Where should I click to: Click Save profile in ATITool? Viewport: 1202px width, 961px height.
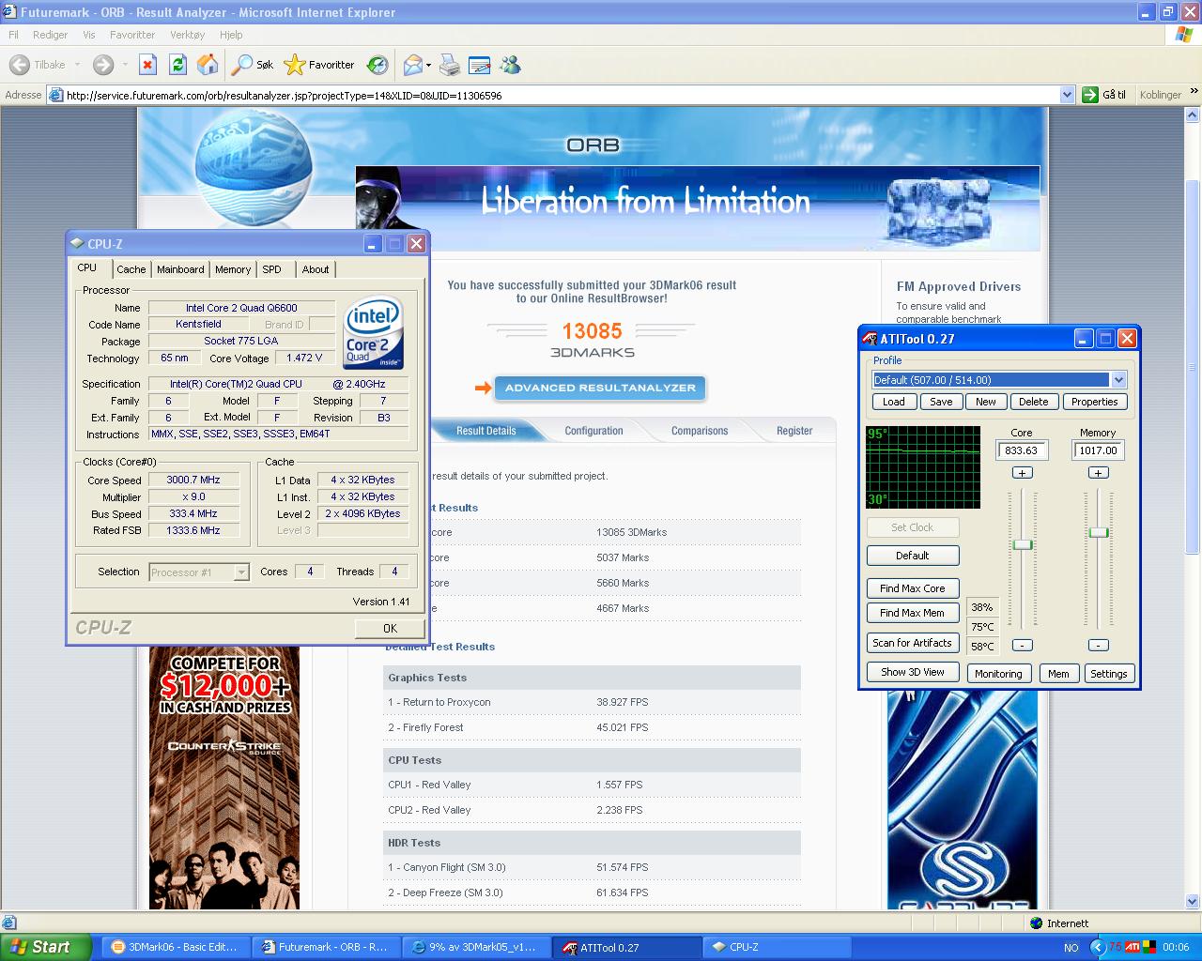[x=941, y=402]
